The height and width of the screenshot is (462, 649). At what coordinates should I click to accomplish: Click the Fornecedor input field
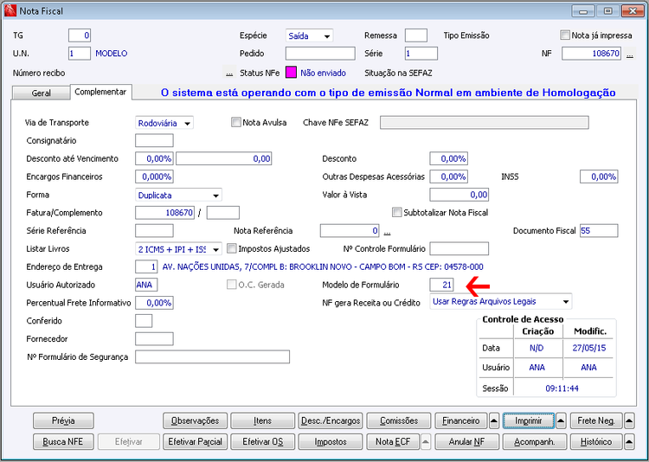(x=154, y=338)
